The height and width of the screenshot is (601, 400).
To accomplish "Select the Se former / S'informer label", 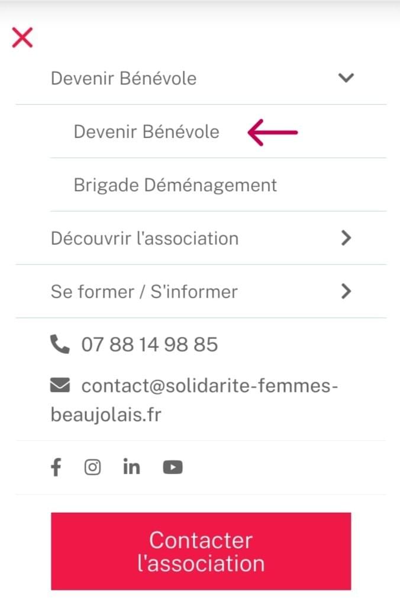I will pos(144,292).
